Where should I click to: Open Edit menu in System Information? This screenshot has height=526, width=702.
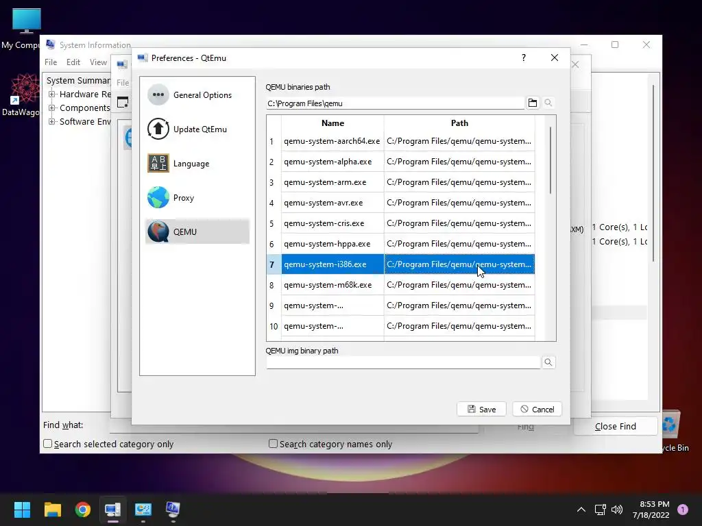(x=73, y=62)
